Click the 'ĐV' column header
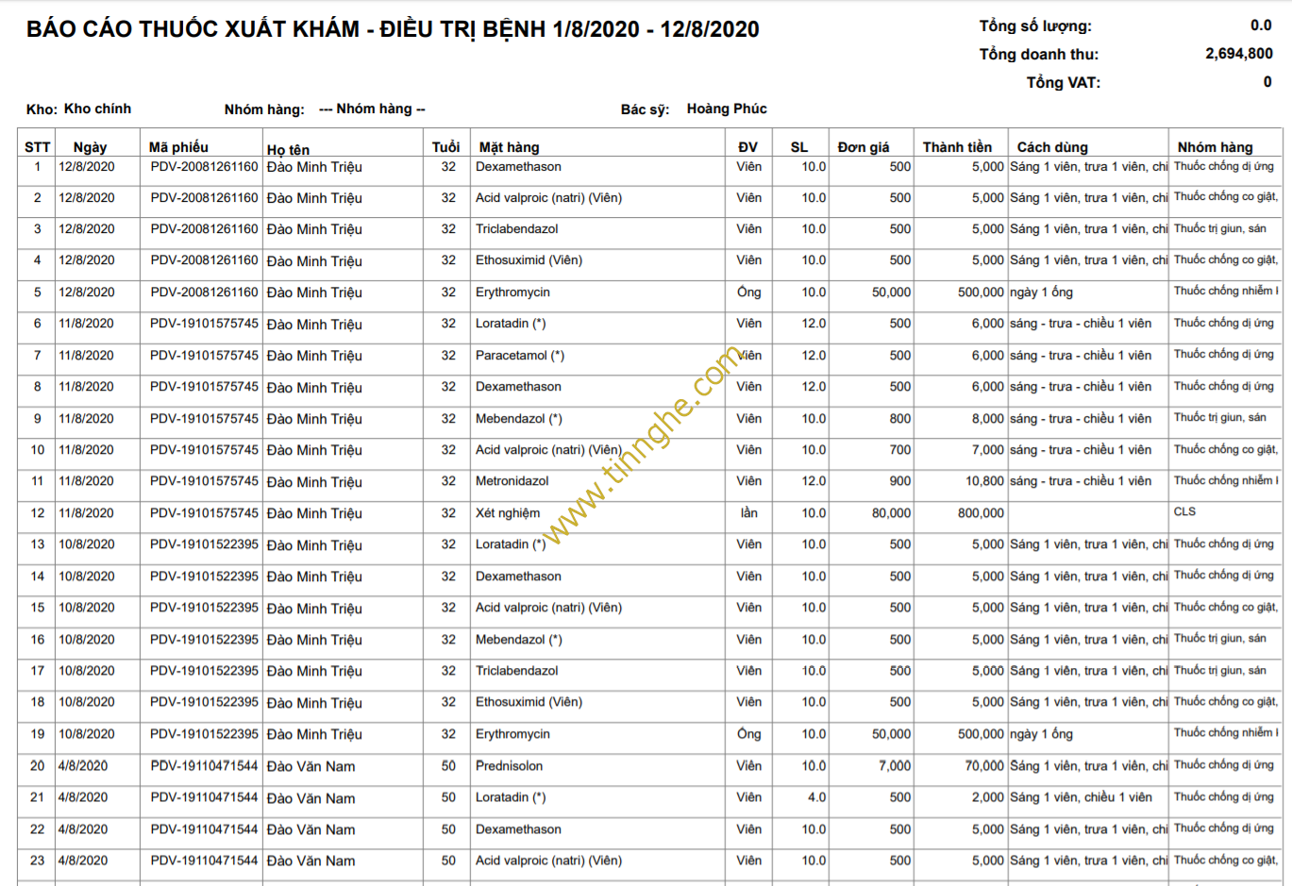 [x=747, y=147]
